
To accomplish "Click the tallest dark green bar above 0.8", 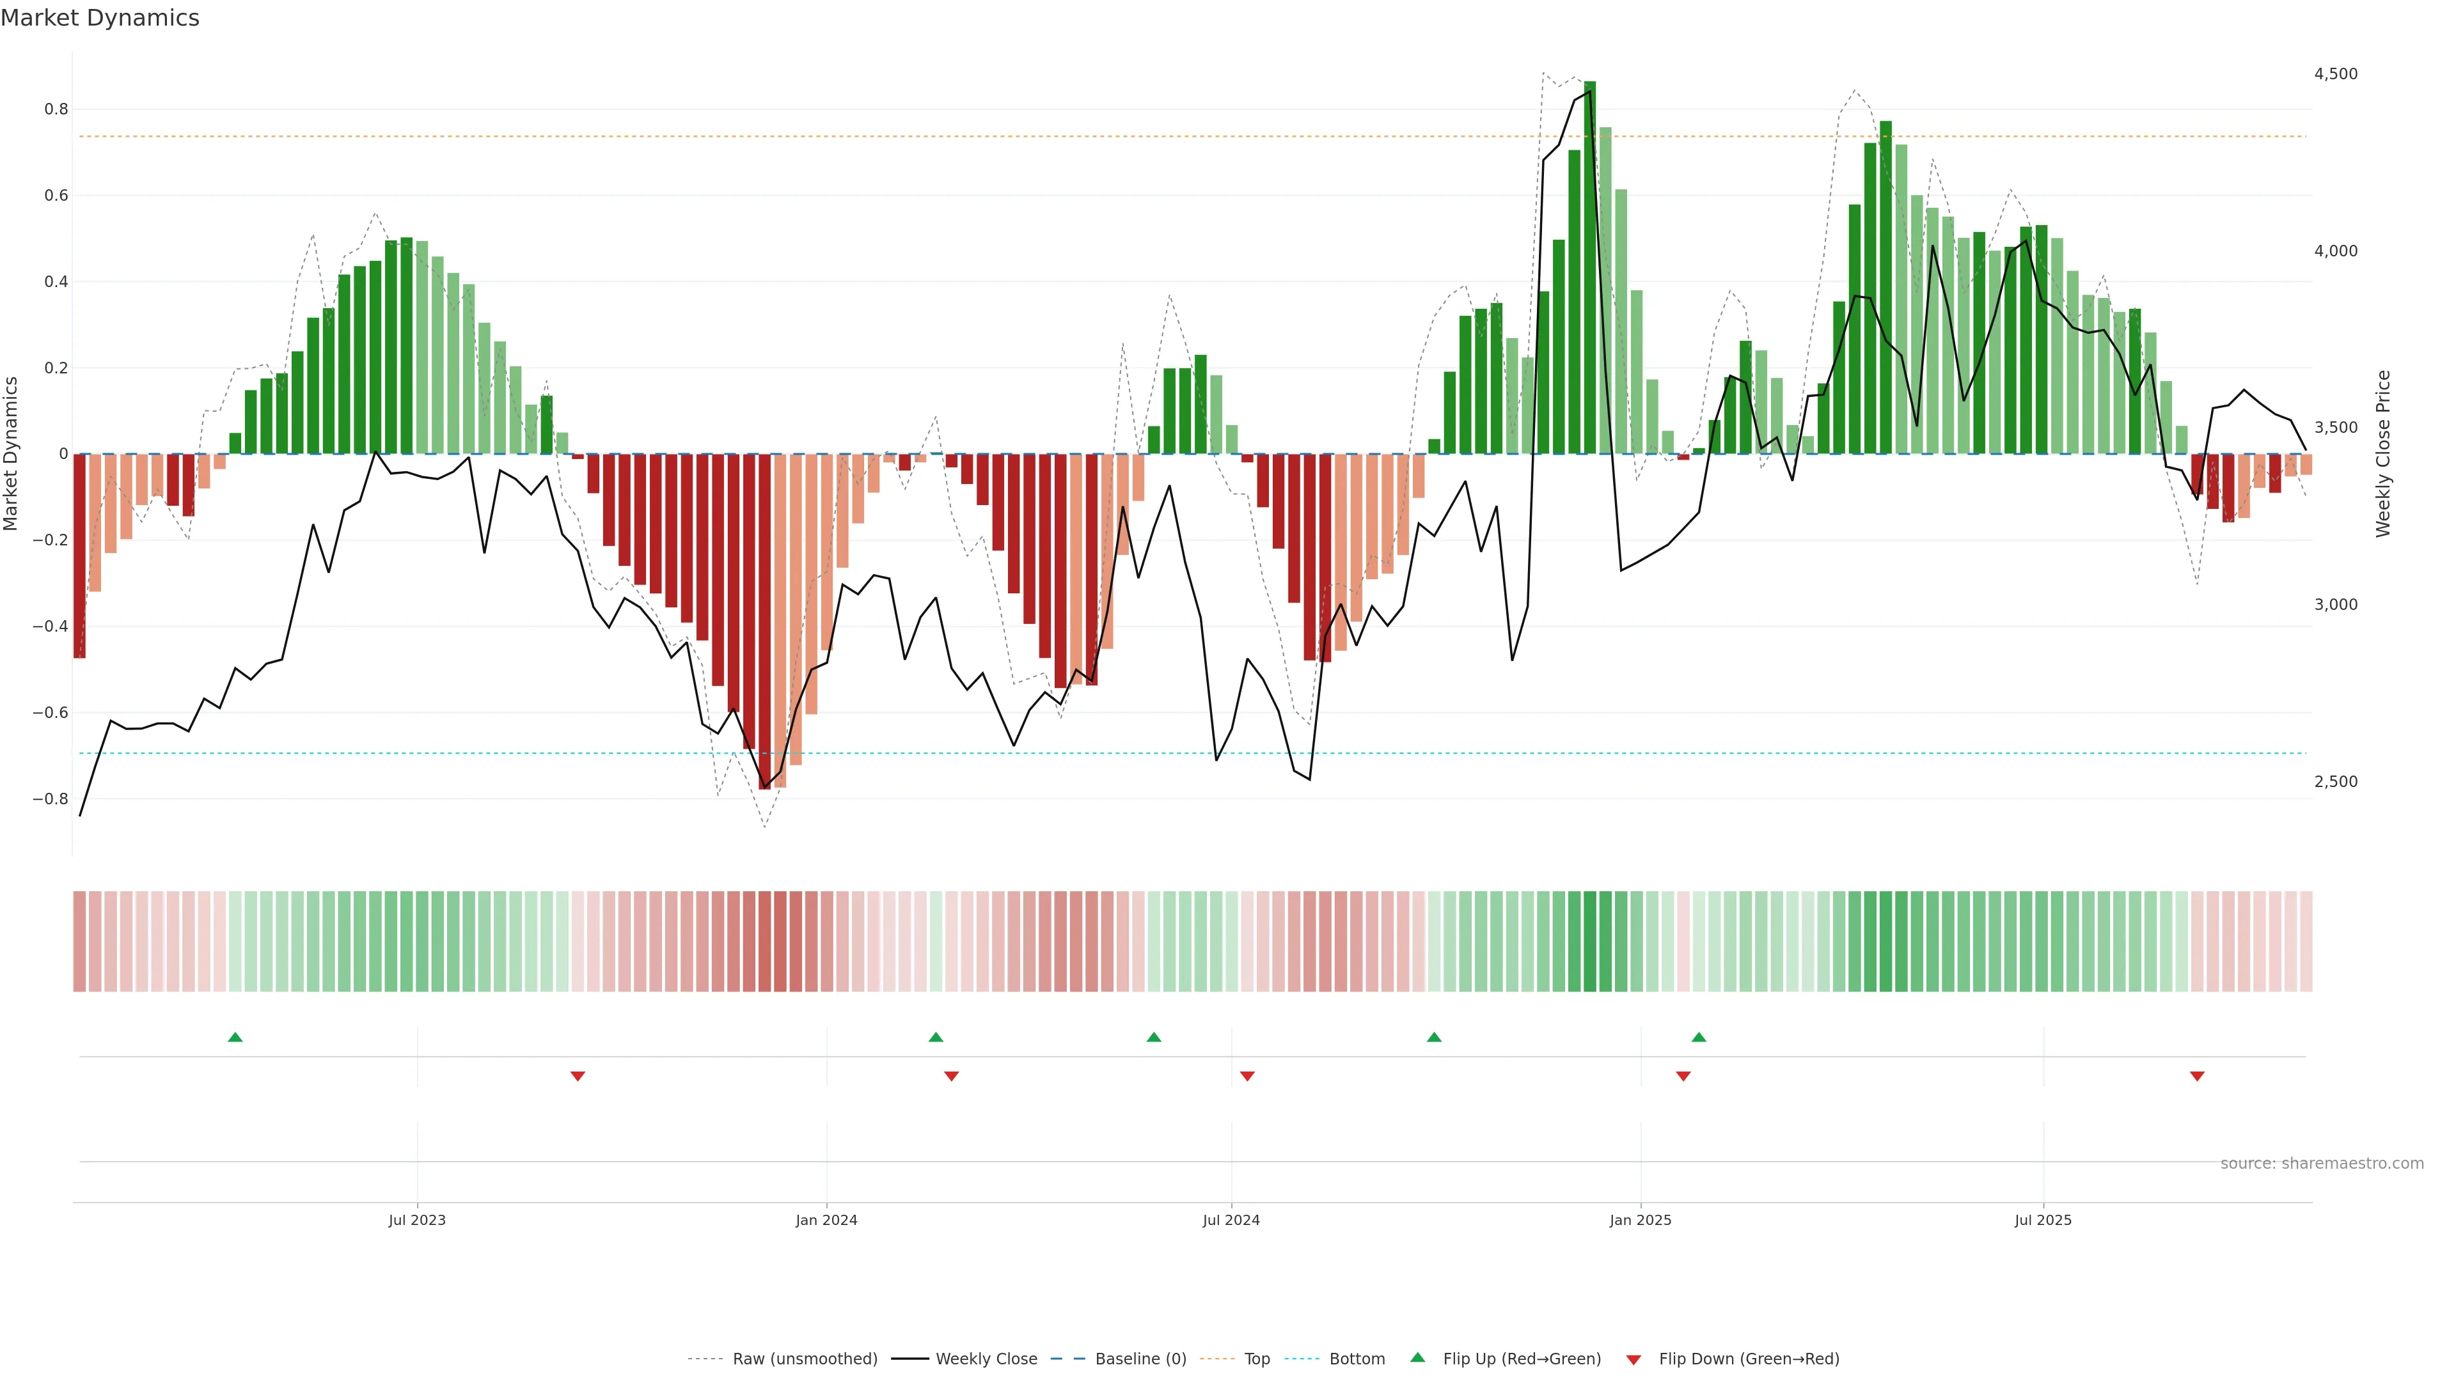I will pyautogui.click(x=1589, y=267).
